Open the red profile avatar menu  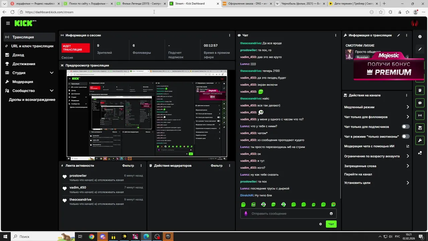coord(415,23)
